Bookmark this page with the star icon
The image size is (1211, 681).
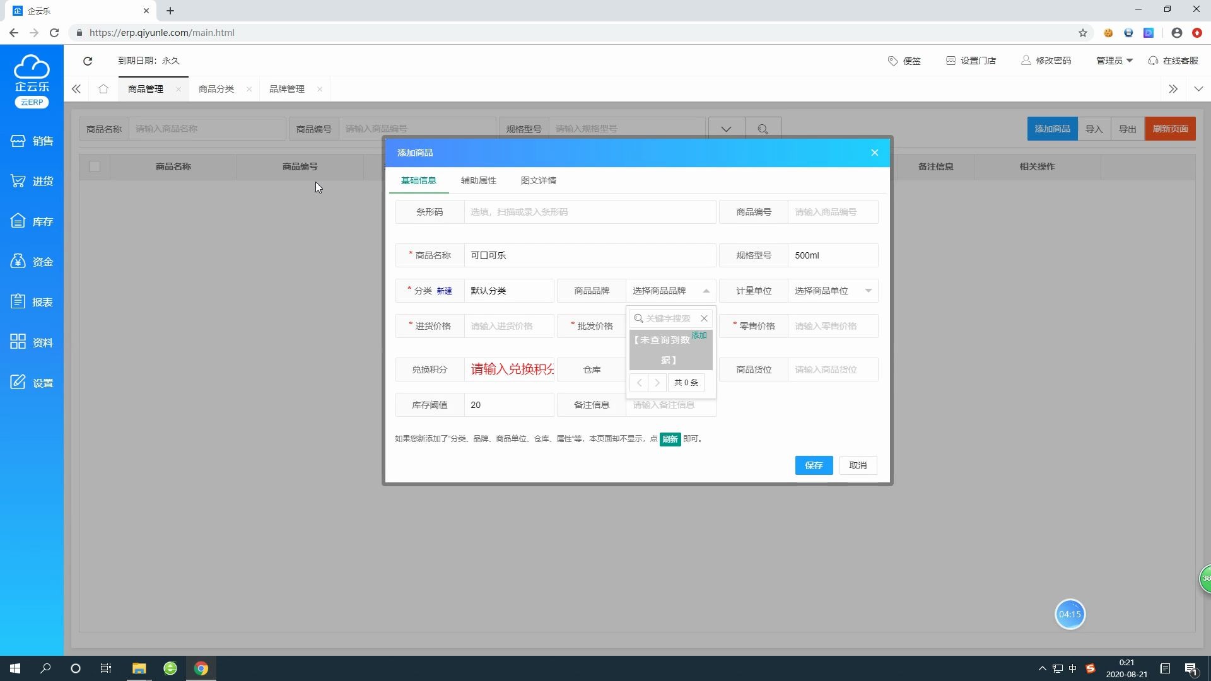[1083, 33]
